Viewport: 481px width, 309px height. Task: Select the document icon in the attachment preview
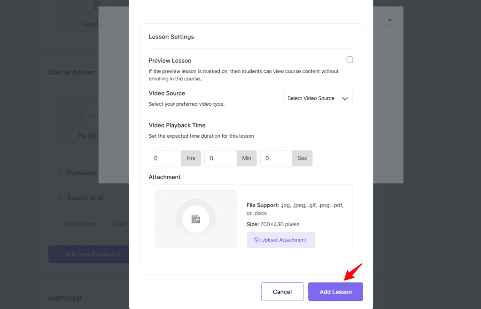[x=196, y=219]
